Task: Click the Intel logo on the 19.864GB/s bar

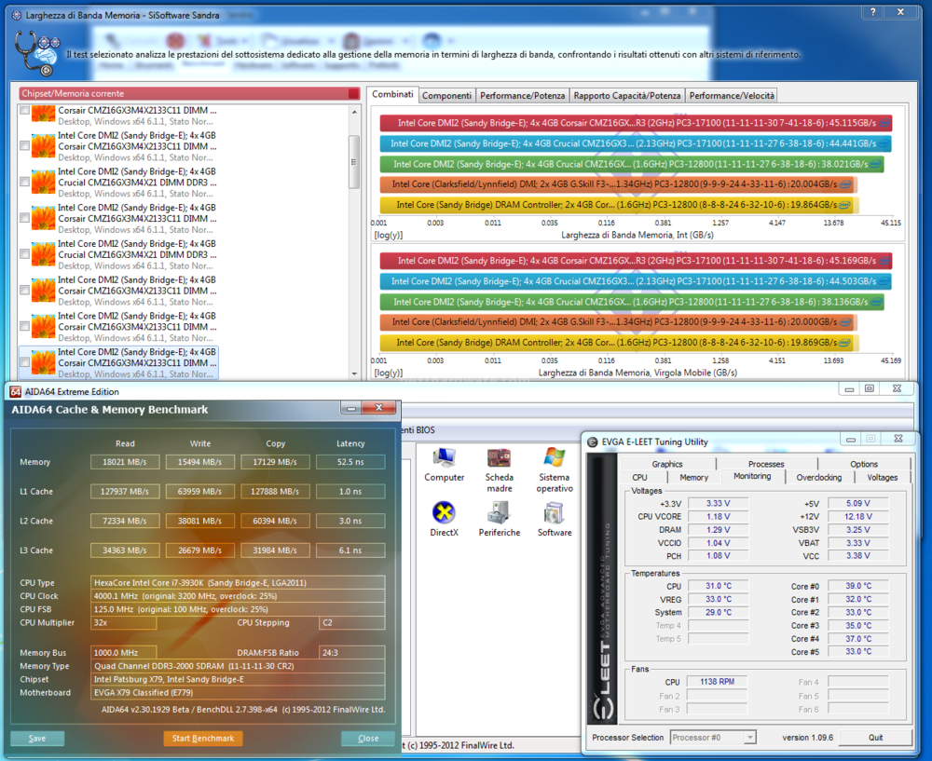Action: click(844, 205)
